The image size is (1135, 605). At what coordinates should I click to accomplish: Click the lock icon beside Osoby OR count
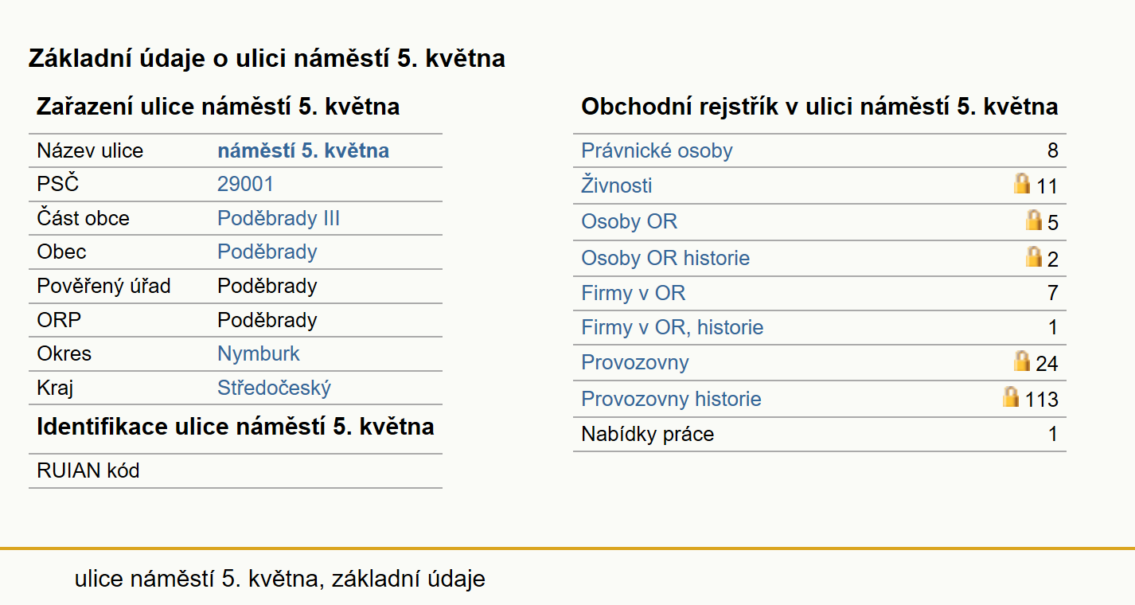pos(1034,220)
